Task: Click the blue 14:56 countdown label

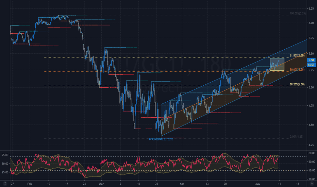Action: 311,65
